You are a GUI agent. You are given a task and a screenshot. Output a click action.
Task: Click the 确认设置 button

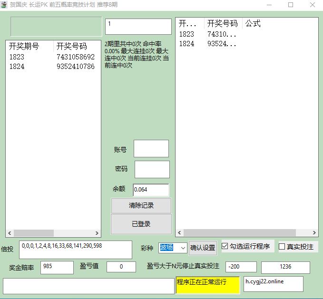pyautogui.click(x=203, y=248)
